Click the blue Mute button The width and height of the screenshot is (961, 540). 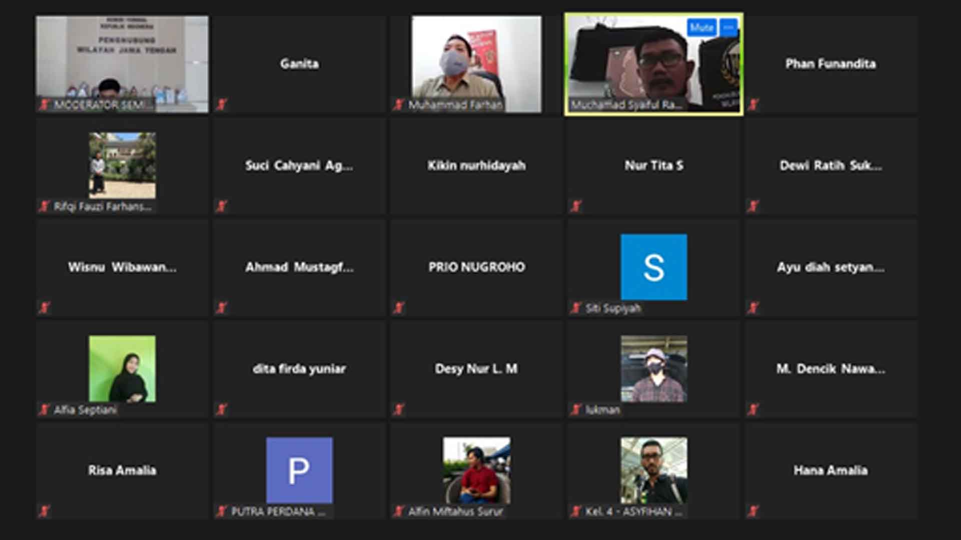click(701, 28)
